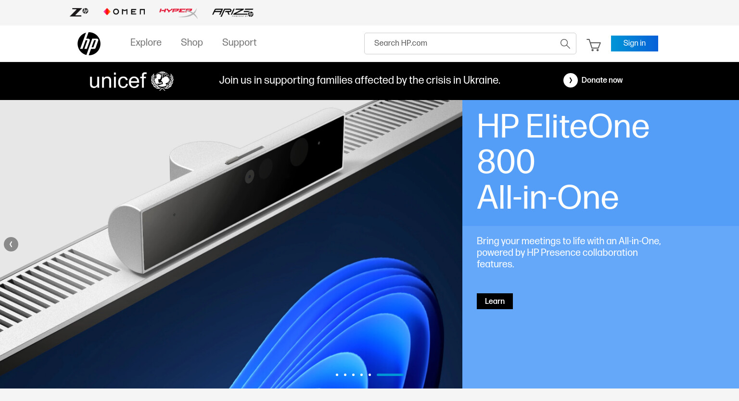The width and height of the screenshot is (739, 401).
Task: Focus the Search HP.com field
Action: pos(462,43)
